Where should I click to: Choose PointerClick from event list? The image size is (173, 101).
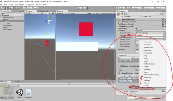coord(148,53)
